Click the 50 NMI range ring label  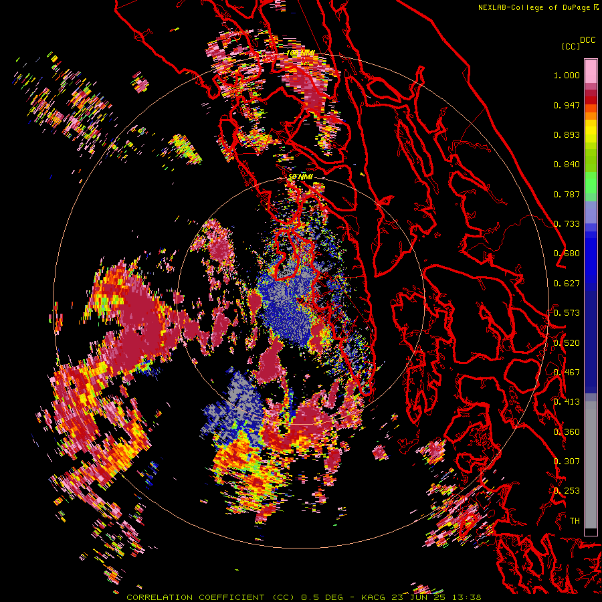tap(300, 177)
